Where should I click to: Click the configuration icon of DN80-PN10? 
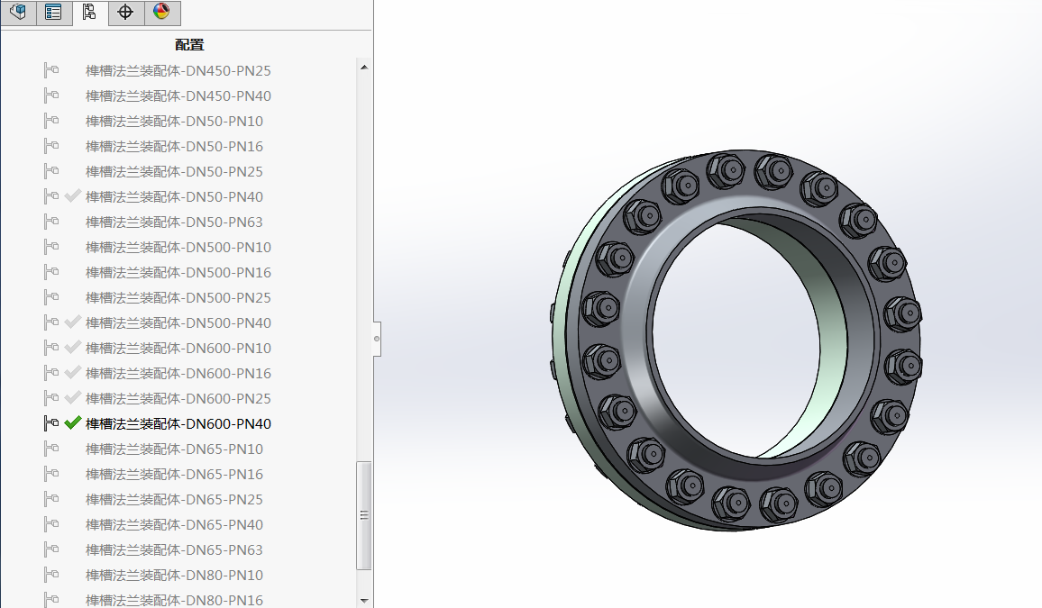(x=51, y=575)
